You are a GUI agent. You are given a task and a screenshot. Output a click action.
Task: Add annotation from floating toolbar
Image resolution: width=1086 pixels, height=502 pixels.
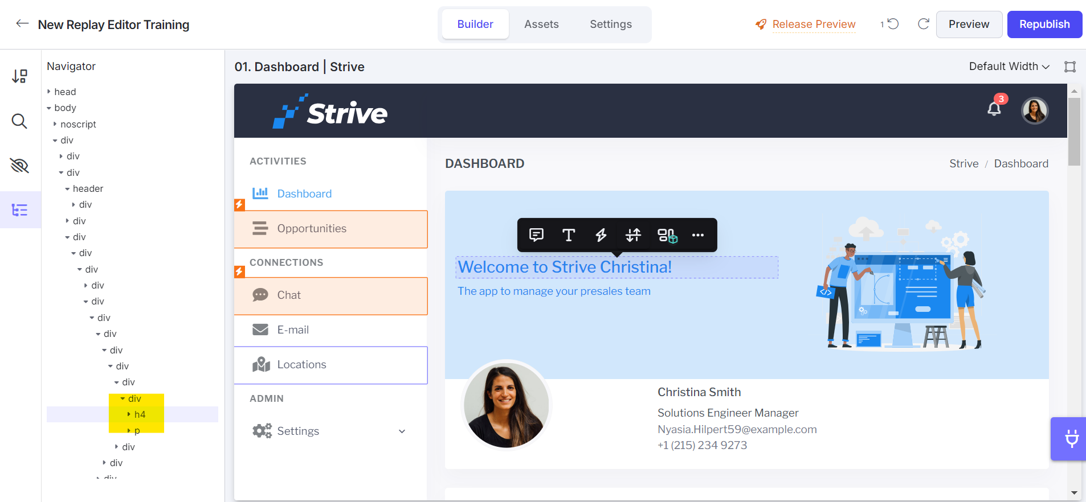coord(536,235)
